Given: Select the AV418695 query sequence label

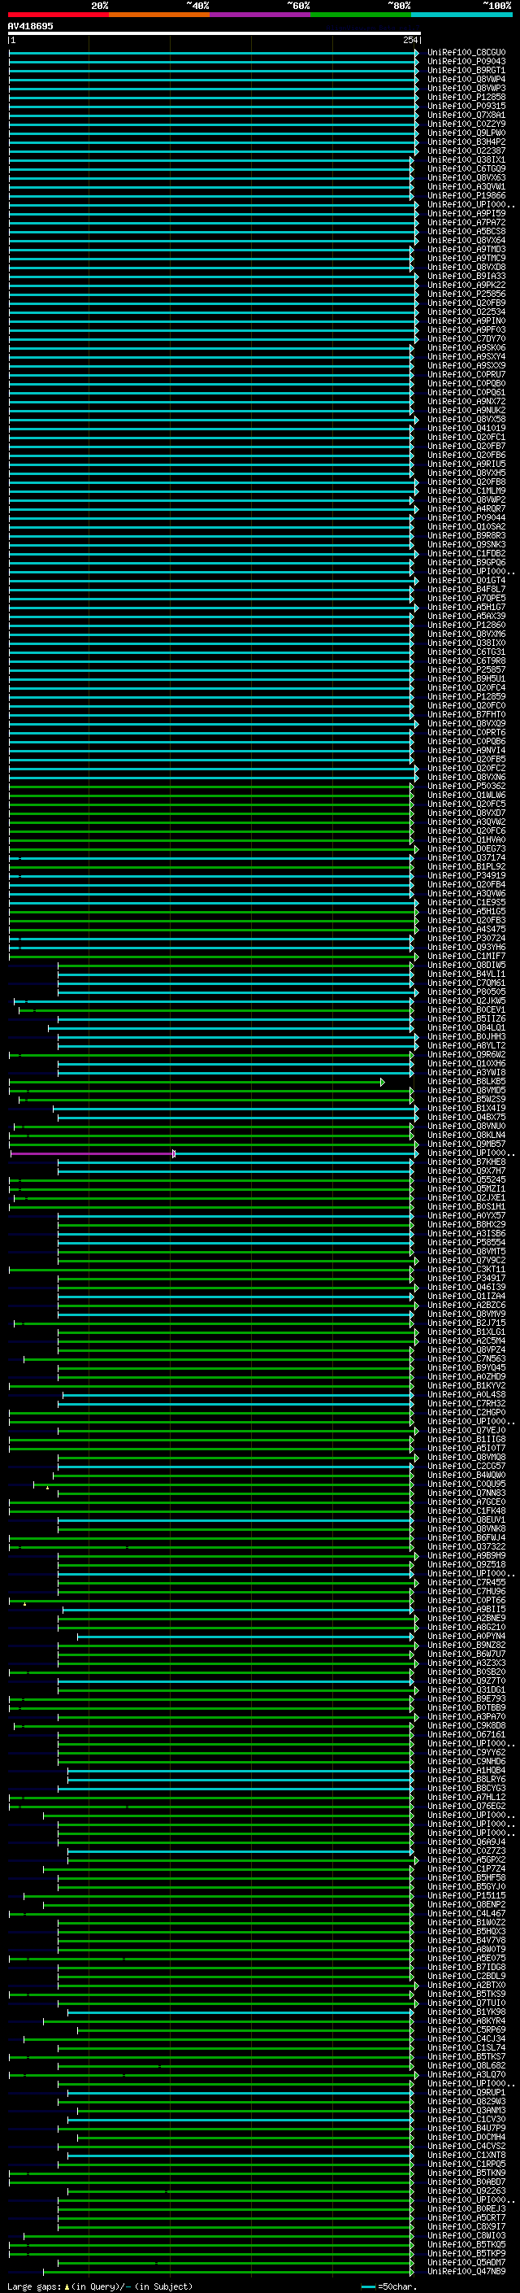Looking at the screenshot, I should (30, 26).
